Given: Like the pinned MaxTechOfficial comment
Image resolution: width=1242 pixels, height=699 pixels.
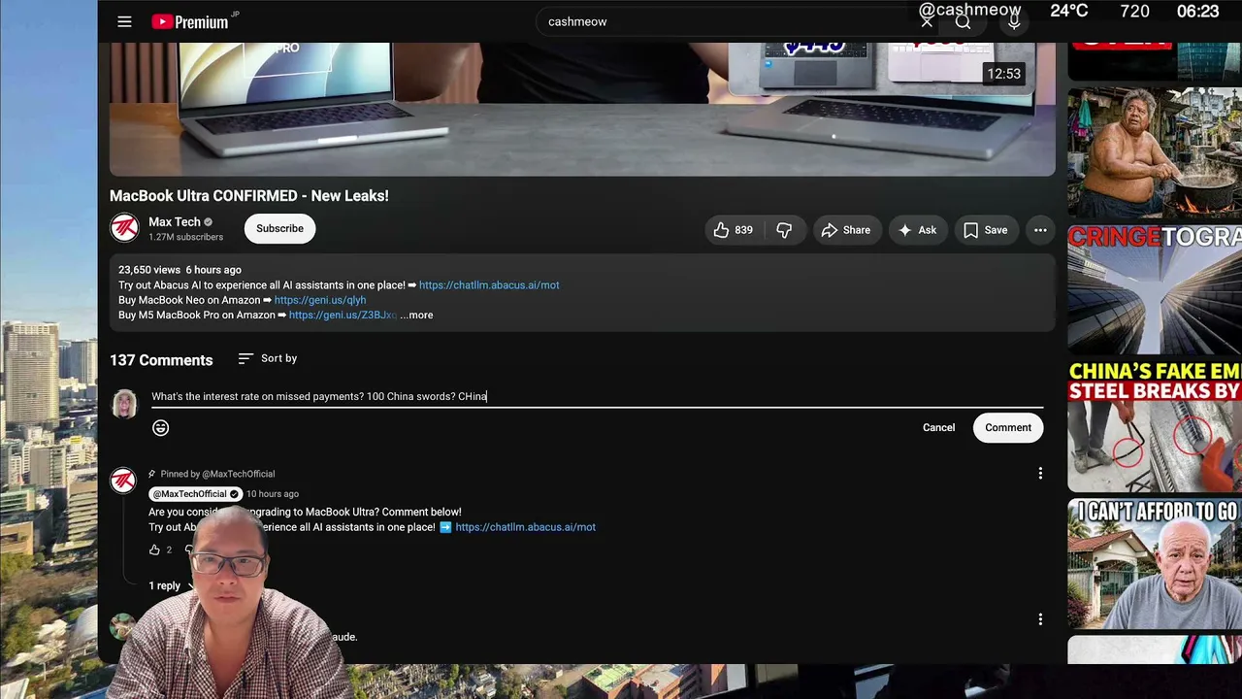Looking at the screenshot, I should pos(154,549).
